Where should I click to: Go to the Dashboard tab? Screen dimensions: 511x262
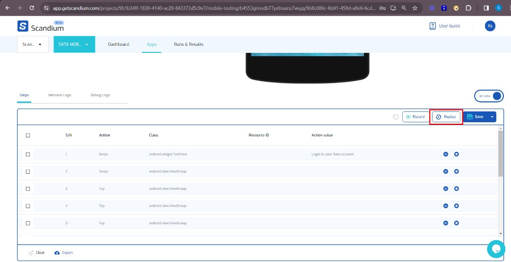[x=119, y=44]
